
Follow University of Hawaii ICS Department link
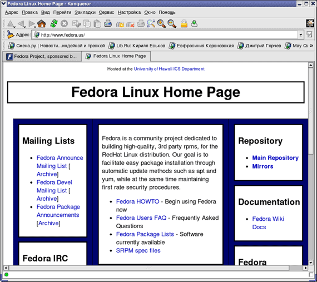(169, 69)
